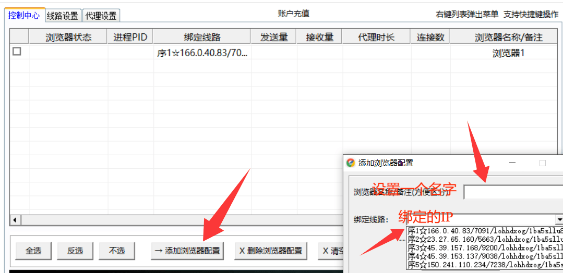Click the 不选 button
Screen dimensions: 563x273
tap(117, 251)
